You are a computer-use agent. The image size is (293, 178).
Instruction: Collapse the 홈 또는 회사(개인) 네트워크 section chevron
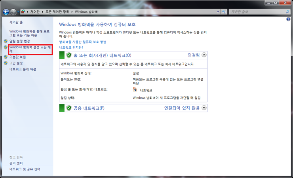[204, 55]
